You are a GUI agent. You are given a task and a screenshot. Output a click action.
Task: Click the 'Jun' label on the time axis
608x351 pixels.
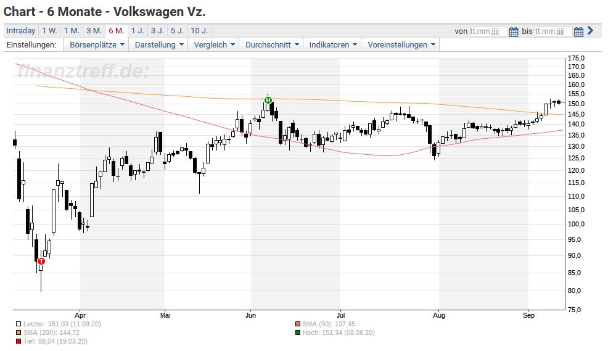click(250, 315)
